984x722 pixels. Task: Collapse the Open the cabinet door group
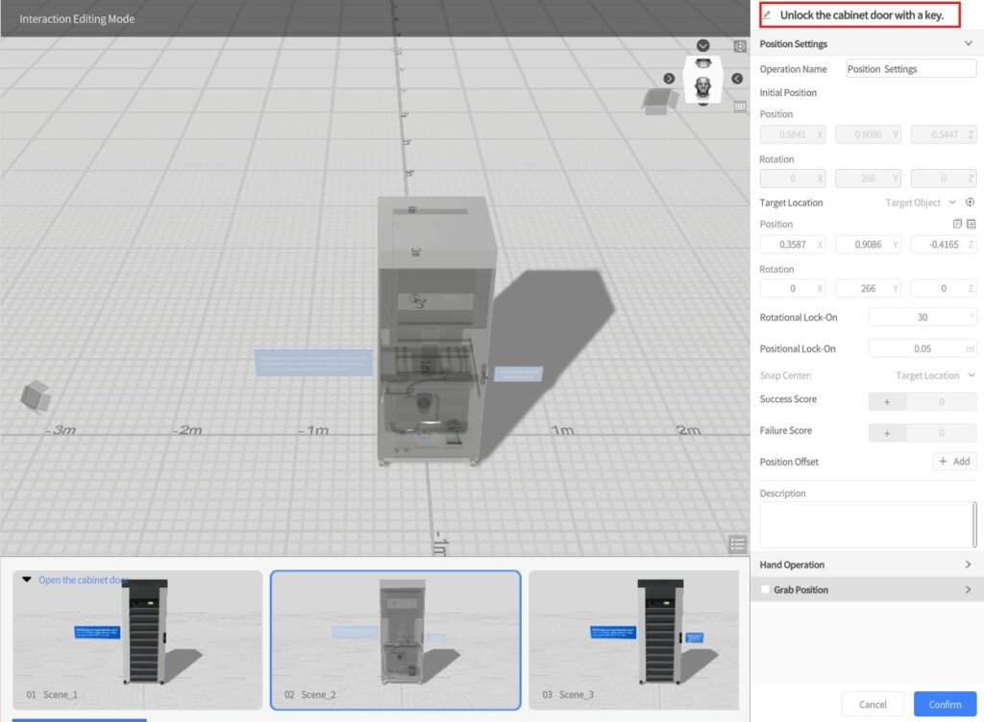point(27,580)
